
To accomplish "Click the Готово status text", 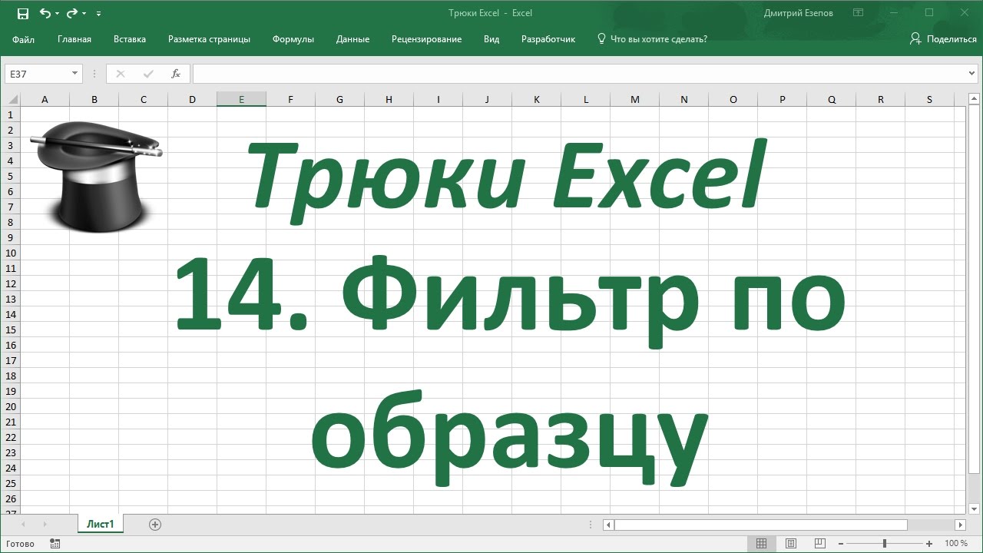I will coord(19,544).
